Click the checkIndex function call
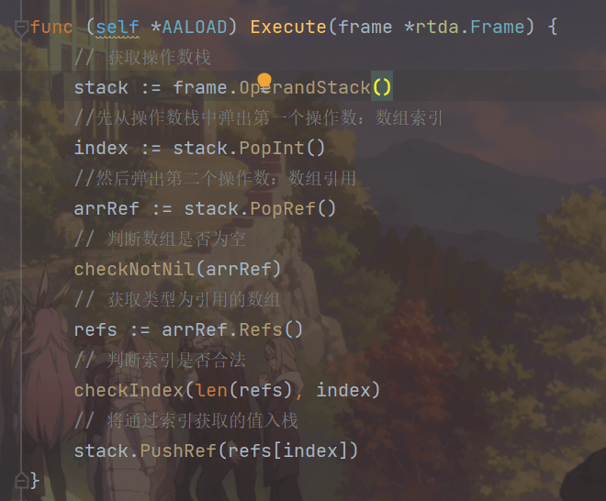 tap(129, 391)
